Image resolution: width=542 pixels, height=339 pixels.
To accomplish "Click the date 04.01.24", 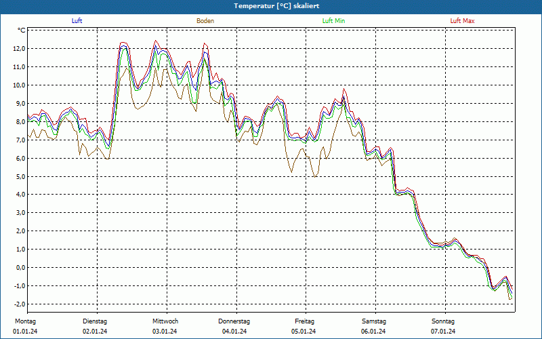I will tap(234, 332).
